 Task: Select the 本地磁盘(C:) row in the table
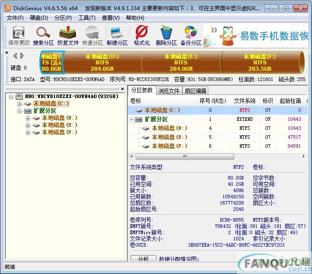(x=218, y=110)
